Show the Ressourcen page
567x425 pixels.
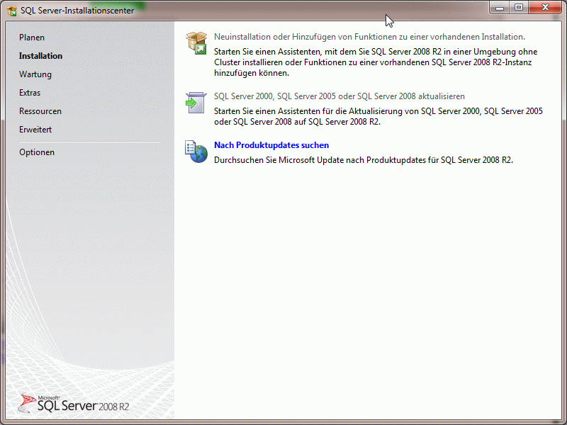tap(40, 111)
